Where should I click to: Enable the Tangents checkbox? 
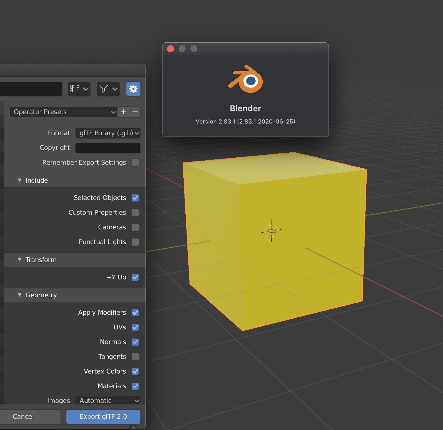[135, 357]
